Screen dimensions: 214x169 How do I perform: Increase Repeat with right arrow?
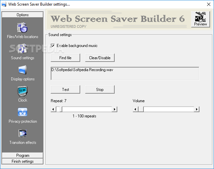click(x=115, y=109)
